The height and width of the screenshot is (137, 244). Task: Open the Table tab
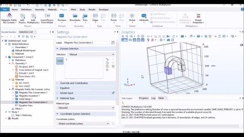coord(161,98)
